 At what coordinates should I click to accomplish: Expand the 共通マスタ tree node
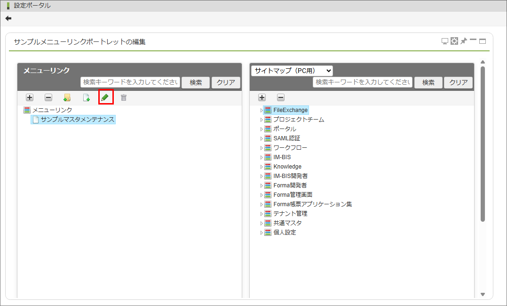[261, 223]
